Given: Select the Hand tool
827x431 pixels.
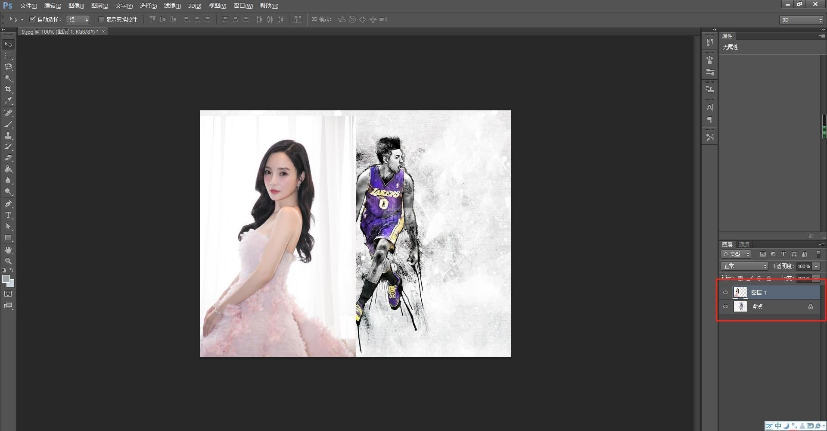Looking at the screenshot, I should [x=8, y=250].
